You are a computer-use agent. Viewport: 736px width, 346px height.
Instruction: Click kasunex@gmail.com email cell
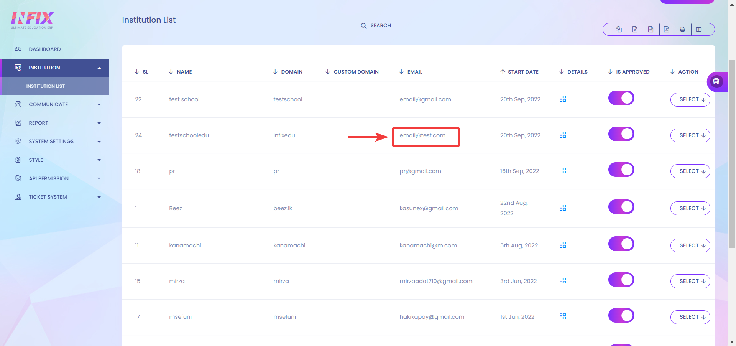point(429,208)
